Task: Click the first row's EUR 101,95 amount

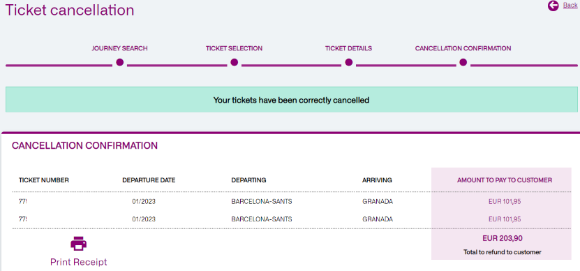Action: click(505, 202)
